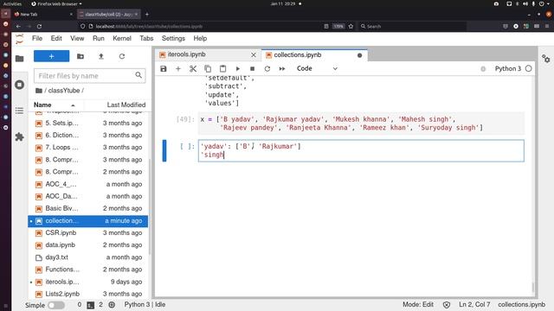Open the Edit menu
554x311 pixels.
click(56, 38)
